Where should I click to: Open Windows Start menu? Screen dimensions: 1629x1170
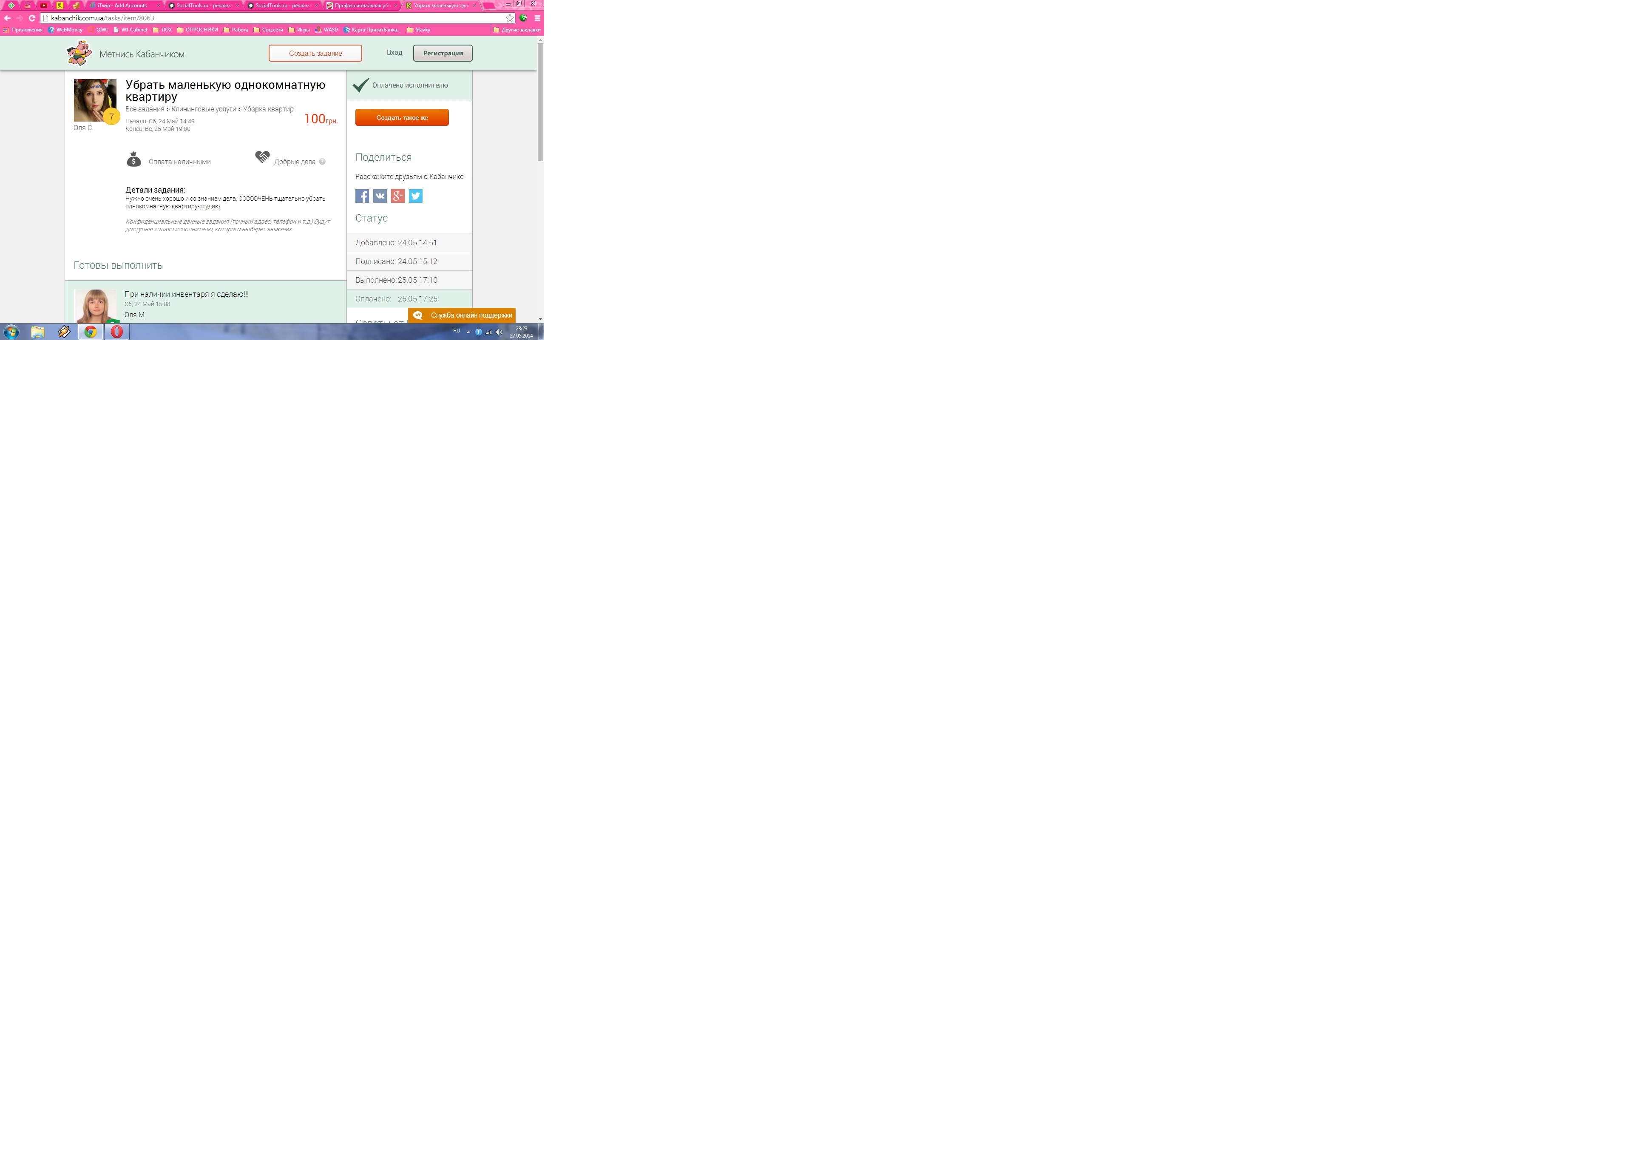[11, 332]
